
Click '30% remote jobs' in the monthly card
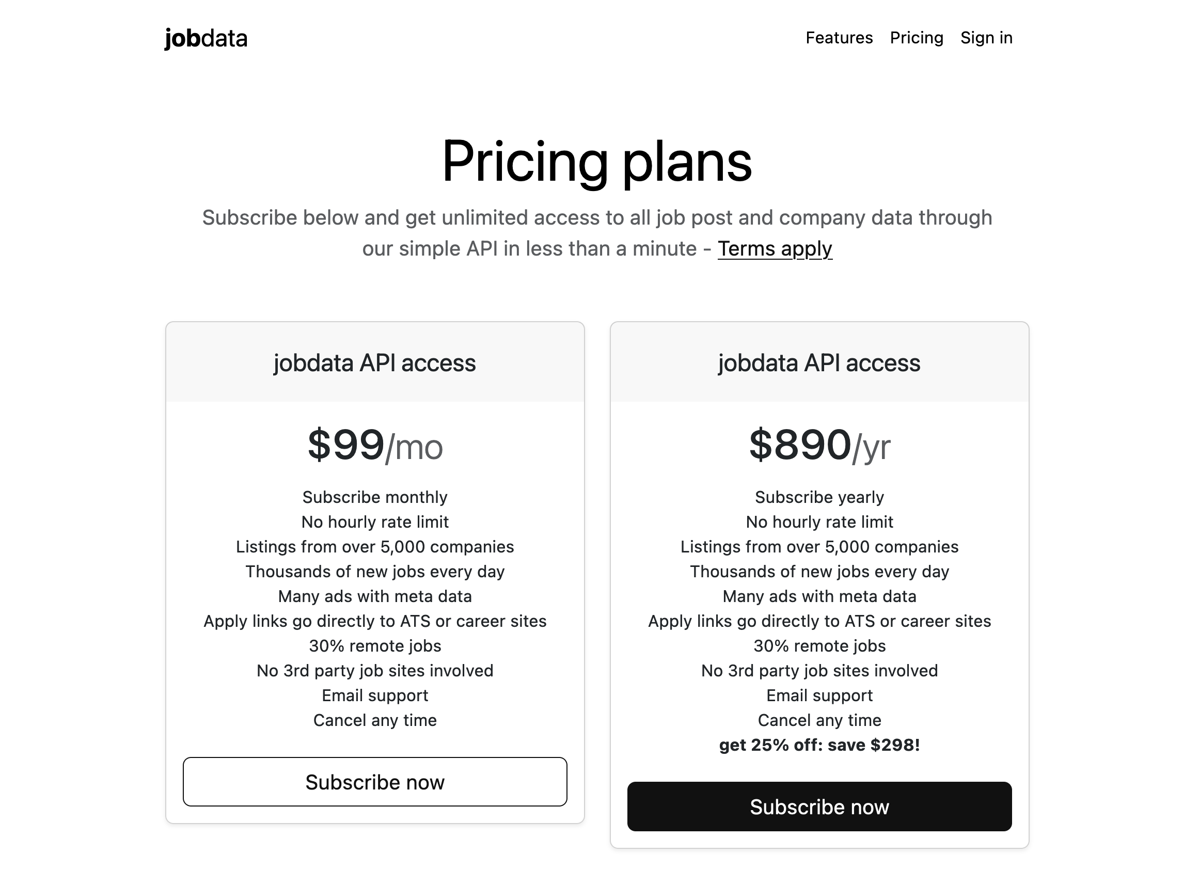click(x=374, y=645)
